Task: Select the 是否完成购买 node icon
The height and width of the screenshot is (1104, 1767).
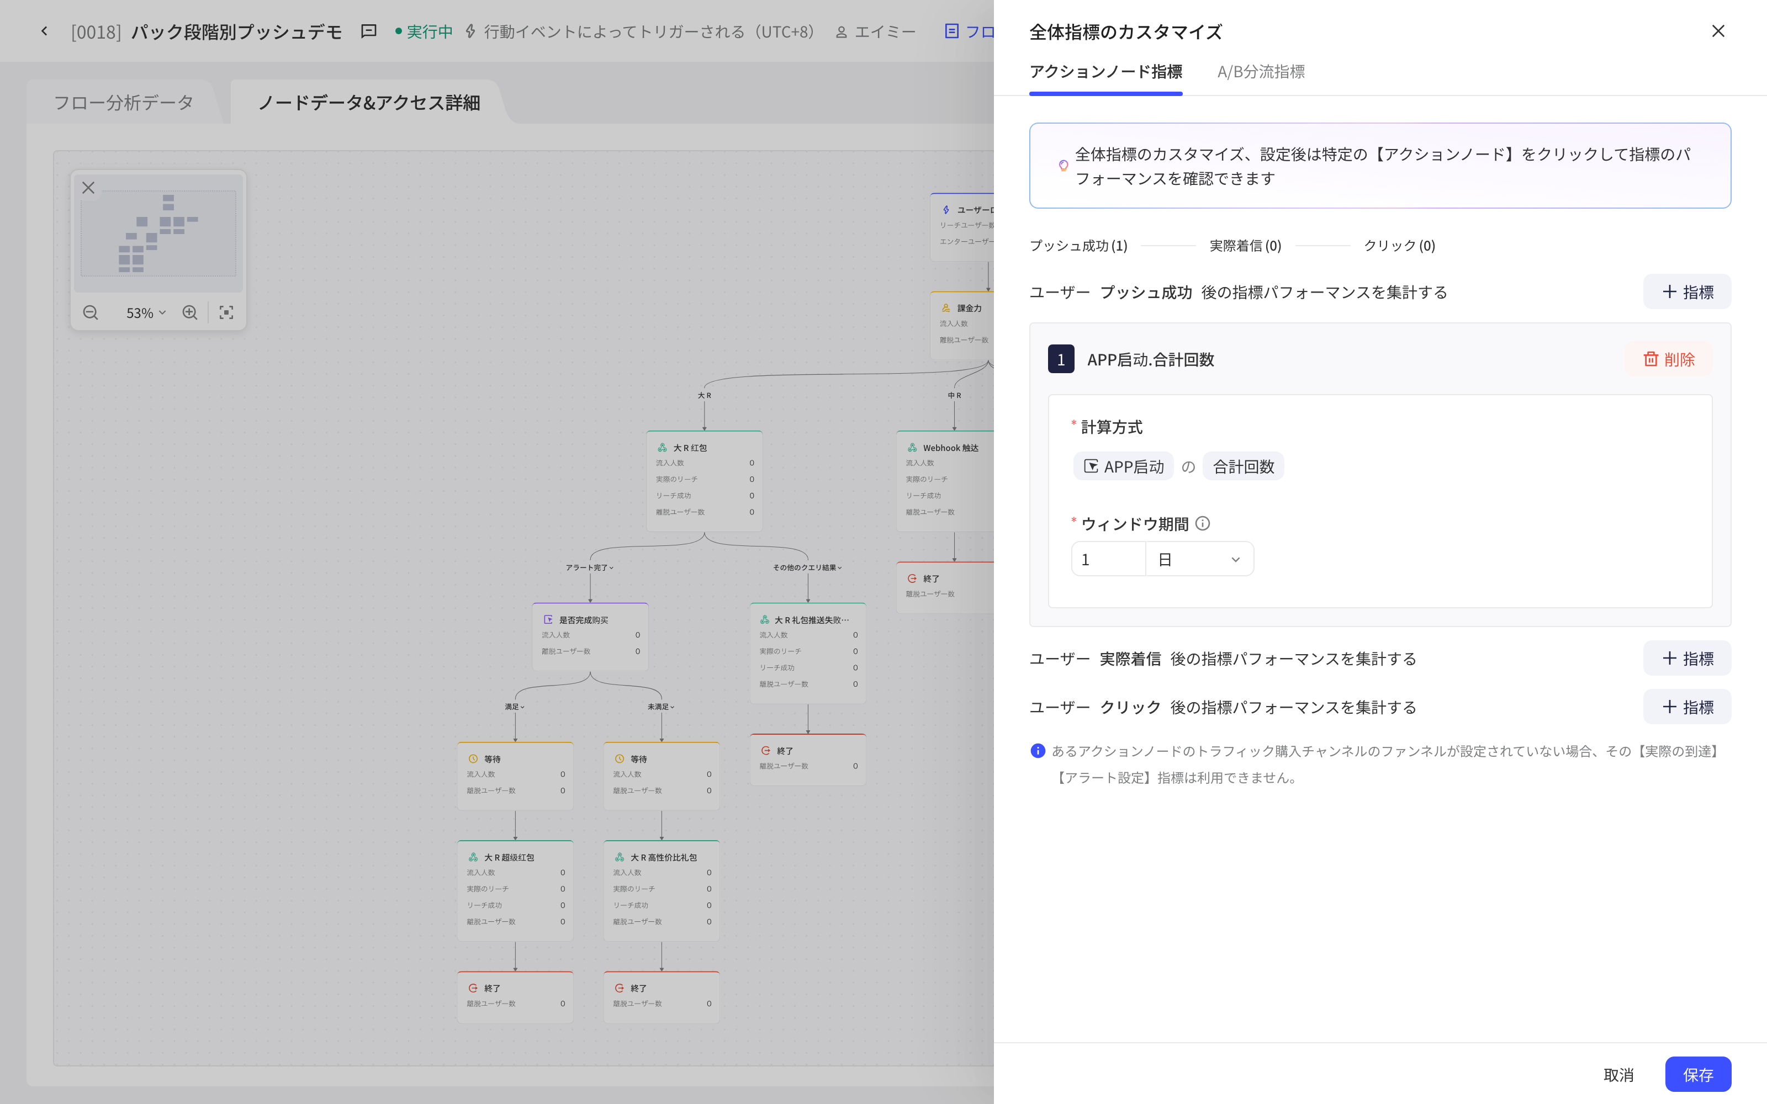Action: click(548, 620)
